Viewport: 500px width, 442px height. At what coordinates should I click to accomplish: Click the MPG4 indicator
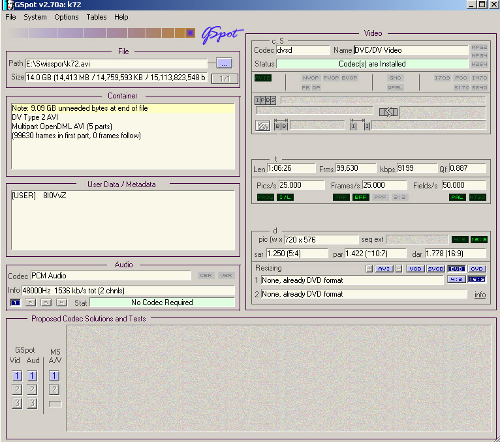(479, 55)
